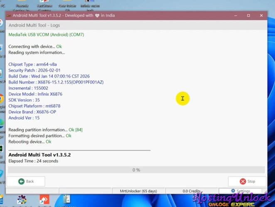
Task: Click the Android Multi Tool - Logs header
Action: pos(34,25)
